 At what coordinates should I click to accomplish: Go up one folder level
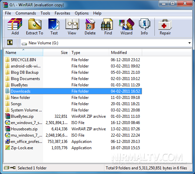[10, 42]
